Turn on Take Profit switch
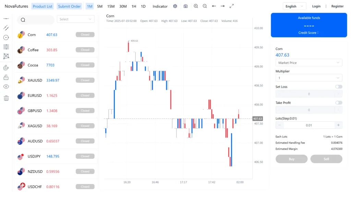This screenshot has height=197, width=351. point(338,103)
